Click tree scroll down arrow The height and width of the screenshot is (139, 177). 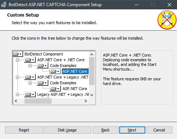coord(92,95)
